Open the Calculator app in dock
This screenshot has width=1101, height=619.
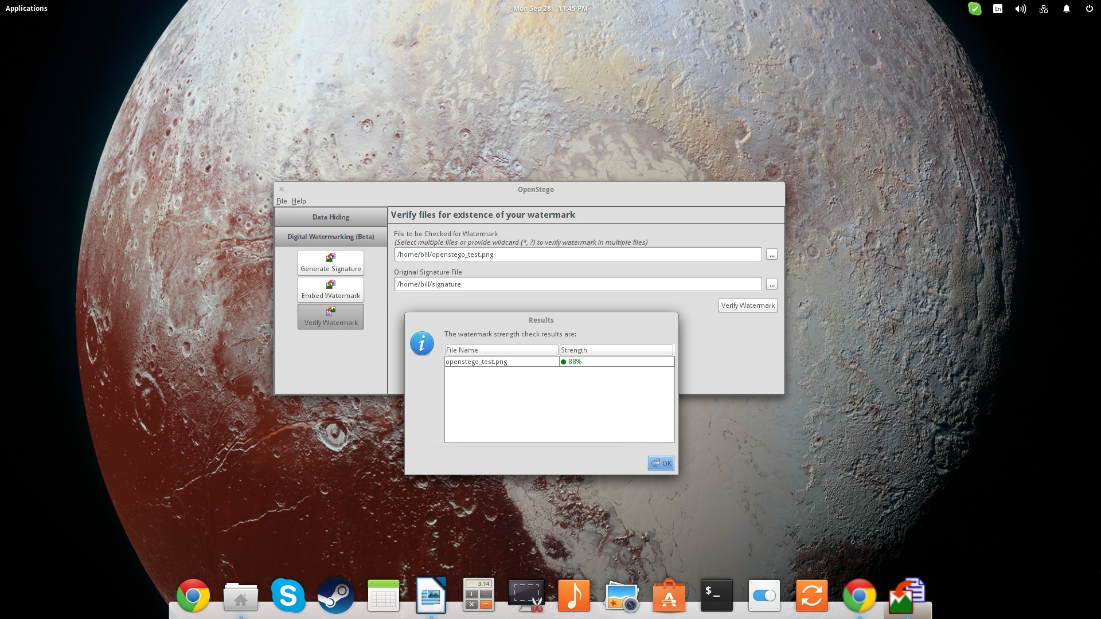click(x=478, y=596)
